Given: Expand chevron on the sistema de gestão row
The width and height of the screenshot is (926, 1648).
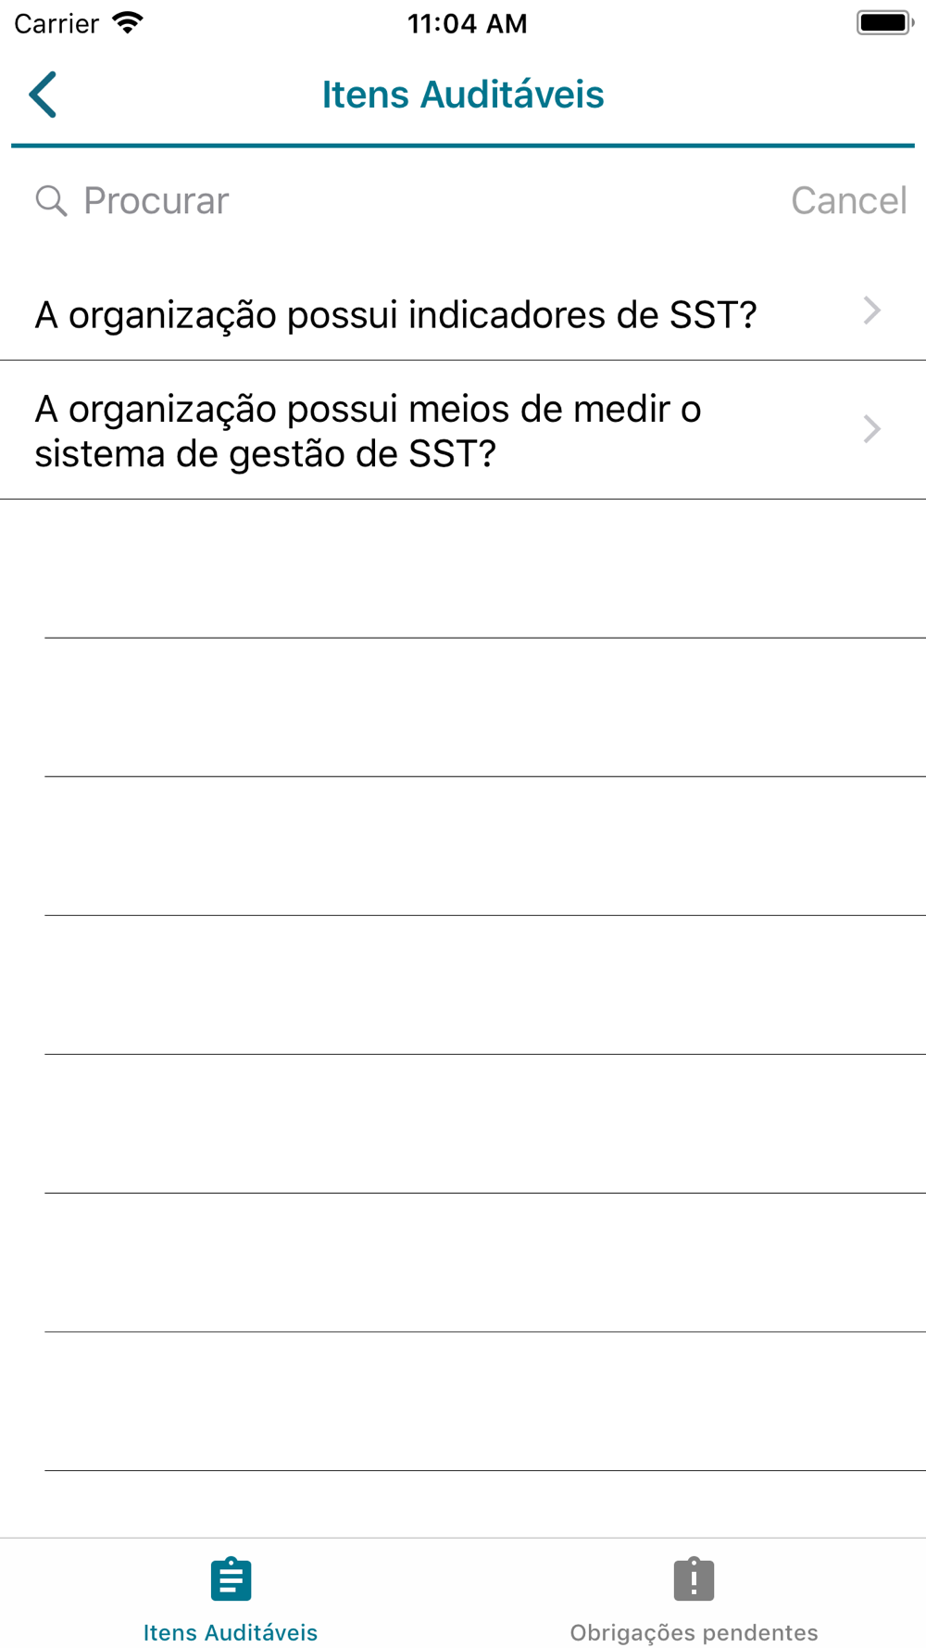Looking at the screenshot, I should coord(871,429).
